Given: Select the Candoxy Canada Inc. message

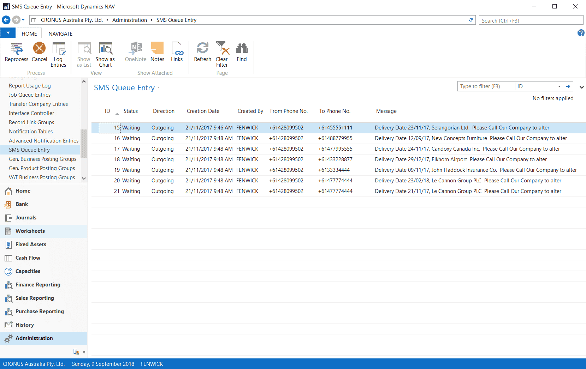Looking at the screenshot, I should point(467,149).
